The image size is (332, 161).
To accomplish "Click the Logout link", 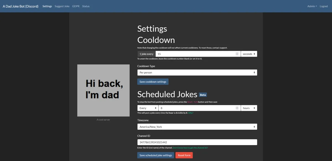I will (324, 6).
